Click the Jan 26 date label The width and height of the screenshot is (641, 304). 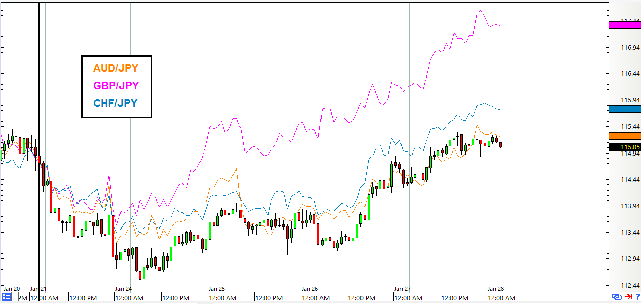309,289
